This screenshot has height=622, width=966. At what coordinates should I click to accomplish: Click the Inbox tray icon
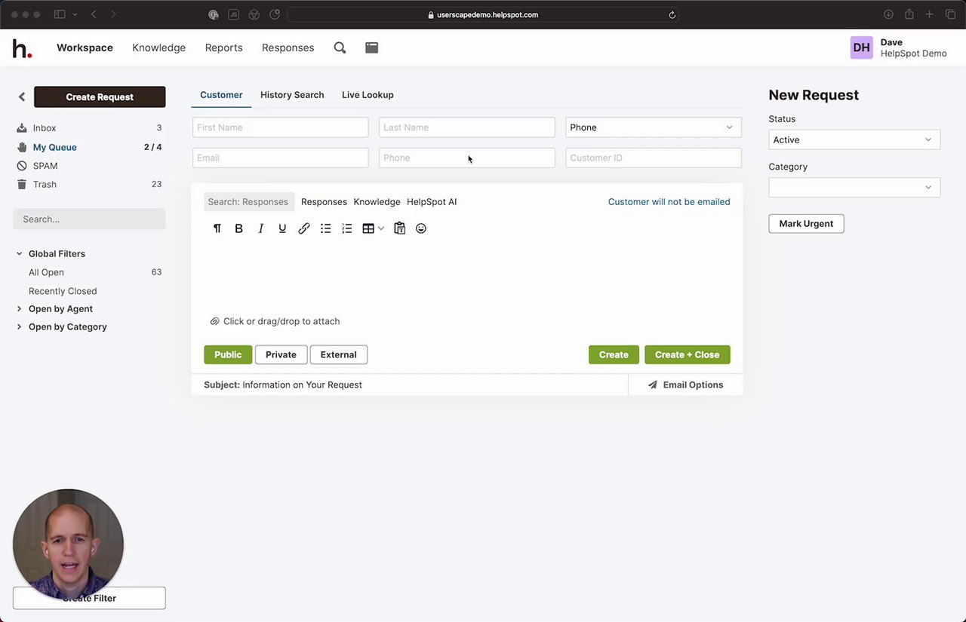click(22, 128)
